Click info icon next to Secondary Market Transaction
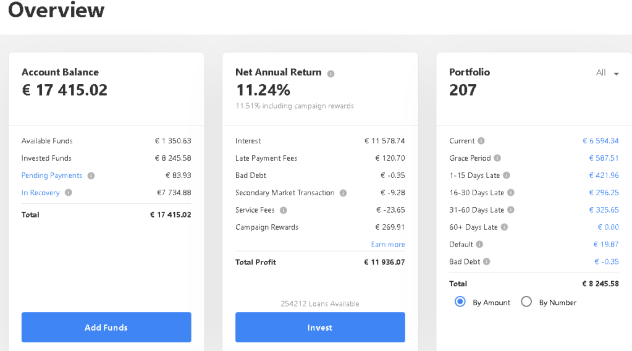Image resolution: width=632 pixels, height=351 pixels. click(343, 193)
